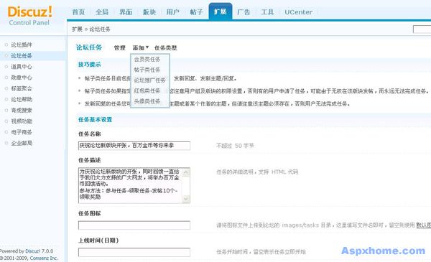Image resolution: width=431 pixels, height=262 pixels.
Task: Click the 扩展 breadcrumb text
Action: pyautogui.click(x=77, y=29)
